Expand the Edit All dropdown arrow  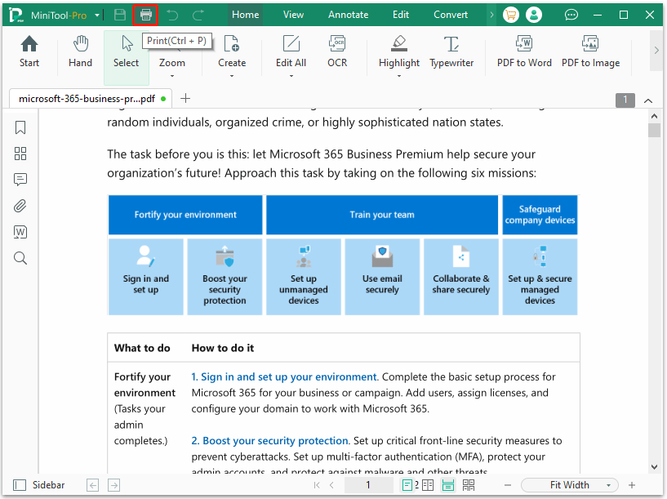click(291, 76)
